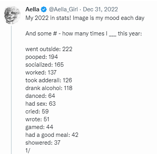Click the 'had a good meal: 42' line
The width and height of the screenshot is (157, 154).
click(52, 135)
